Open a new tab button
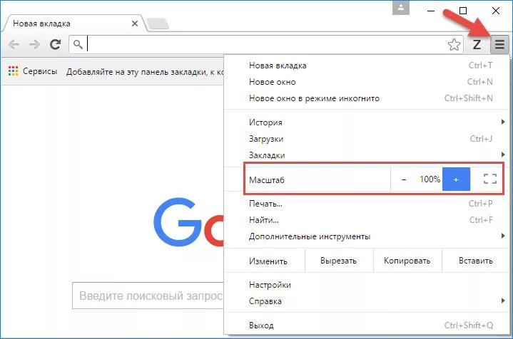 [158, 24]
